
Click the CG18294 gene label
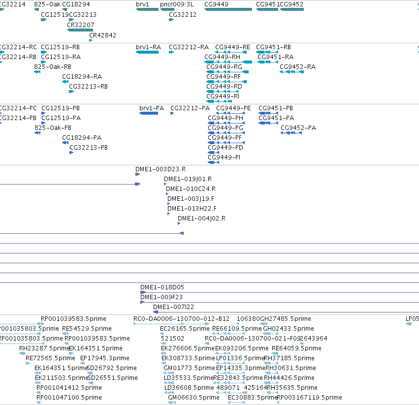tap(76, 4)
